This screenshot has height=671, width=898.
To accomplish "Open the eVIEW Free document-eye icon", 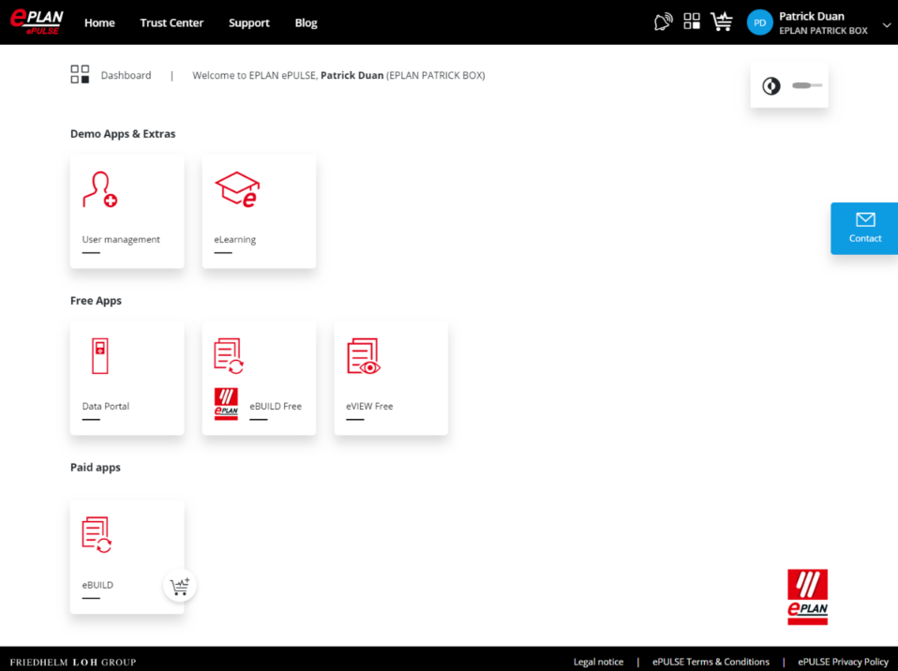I will (x=364, y=355).
